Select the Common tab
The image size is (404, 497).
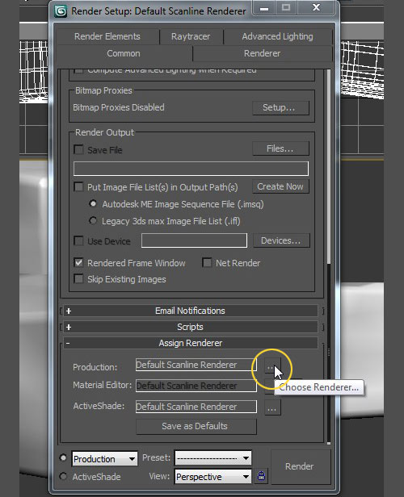124,53
